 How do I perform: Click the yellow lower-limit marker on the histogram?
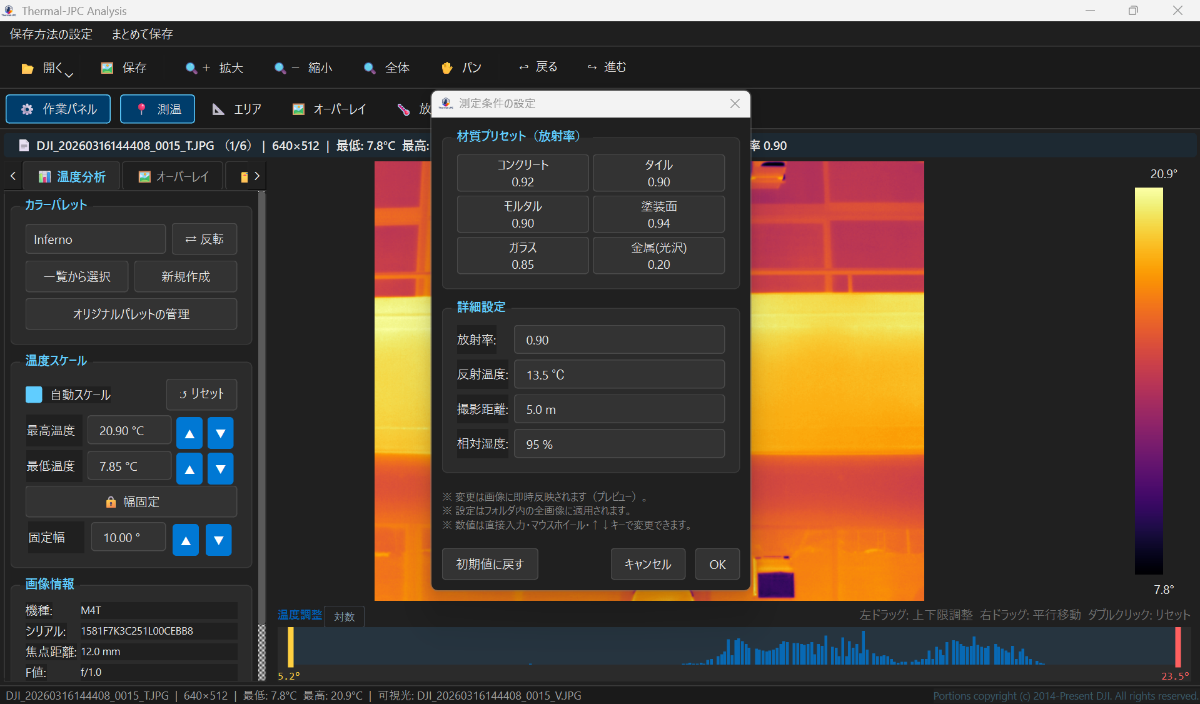pyautogui.click(x=291, y=647)
